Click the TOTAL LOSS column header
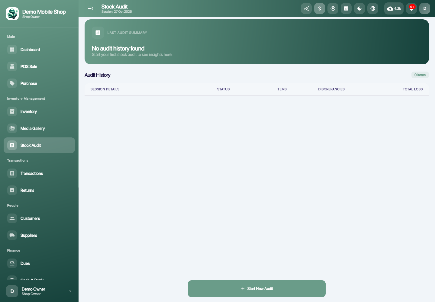This screenshot has width=435, height=302. pos(413,89)
